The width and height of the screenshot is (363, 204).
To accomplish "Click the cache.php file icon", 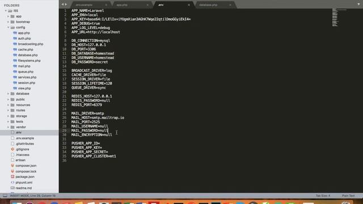I will point(15,49).
